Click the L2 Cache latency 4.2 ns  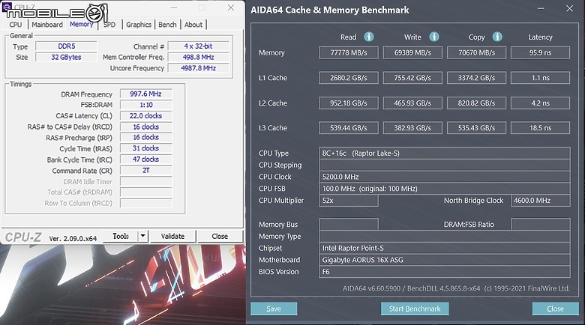click(540, 103)
